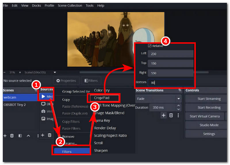Open the File menu
The height and width of the screenshot is (165, 230).
(5, 5)
